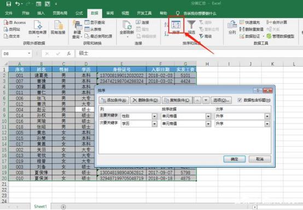This screenshot has height=210, width=303.
Task: Toggle 'Data has headers' (数据包含标题) checkbox
Action: pyautogui.click(x=240, y=100)
